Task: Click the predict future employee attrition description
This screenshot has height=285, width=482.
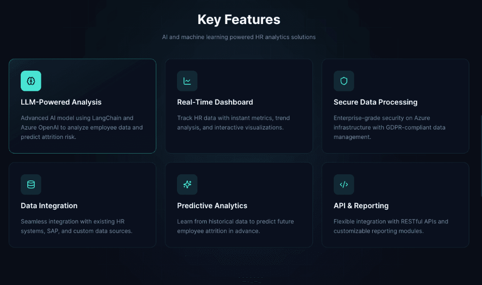Action: (x=234, y=227)
